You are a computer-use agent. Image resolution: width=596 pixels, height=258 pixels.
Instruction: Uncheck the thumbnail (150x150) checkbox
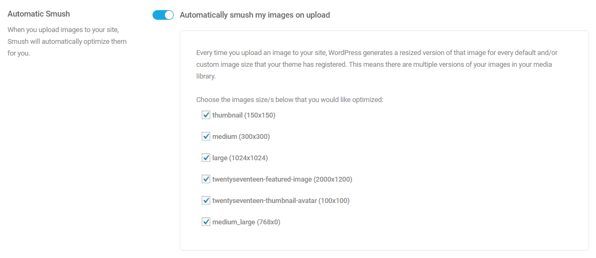coord(205,115)
